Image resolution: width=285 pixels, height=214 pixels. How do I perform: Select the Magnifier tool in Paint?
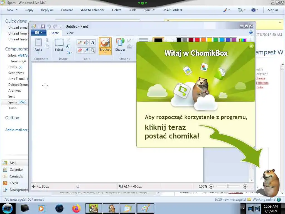93,50
